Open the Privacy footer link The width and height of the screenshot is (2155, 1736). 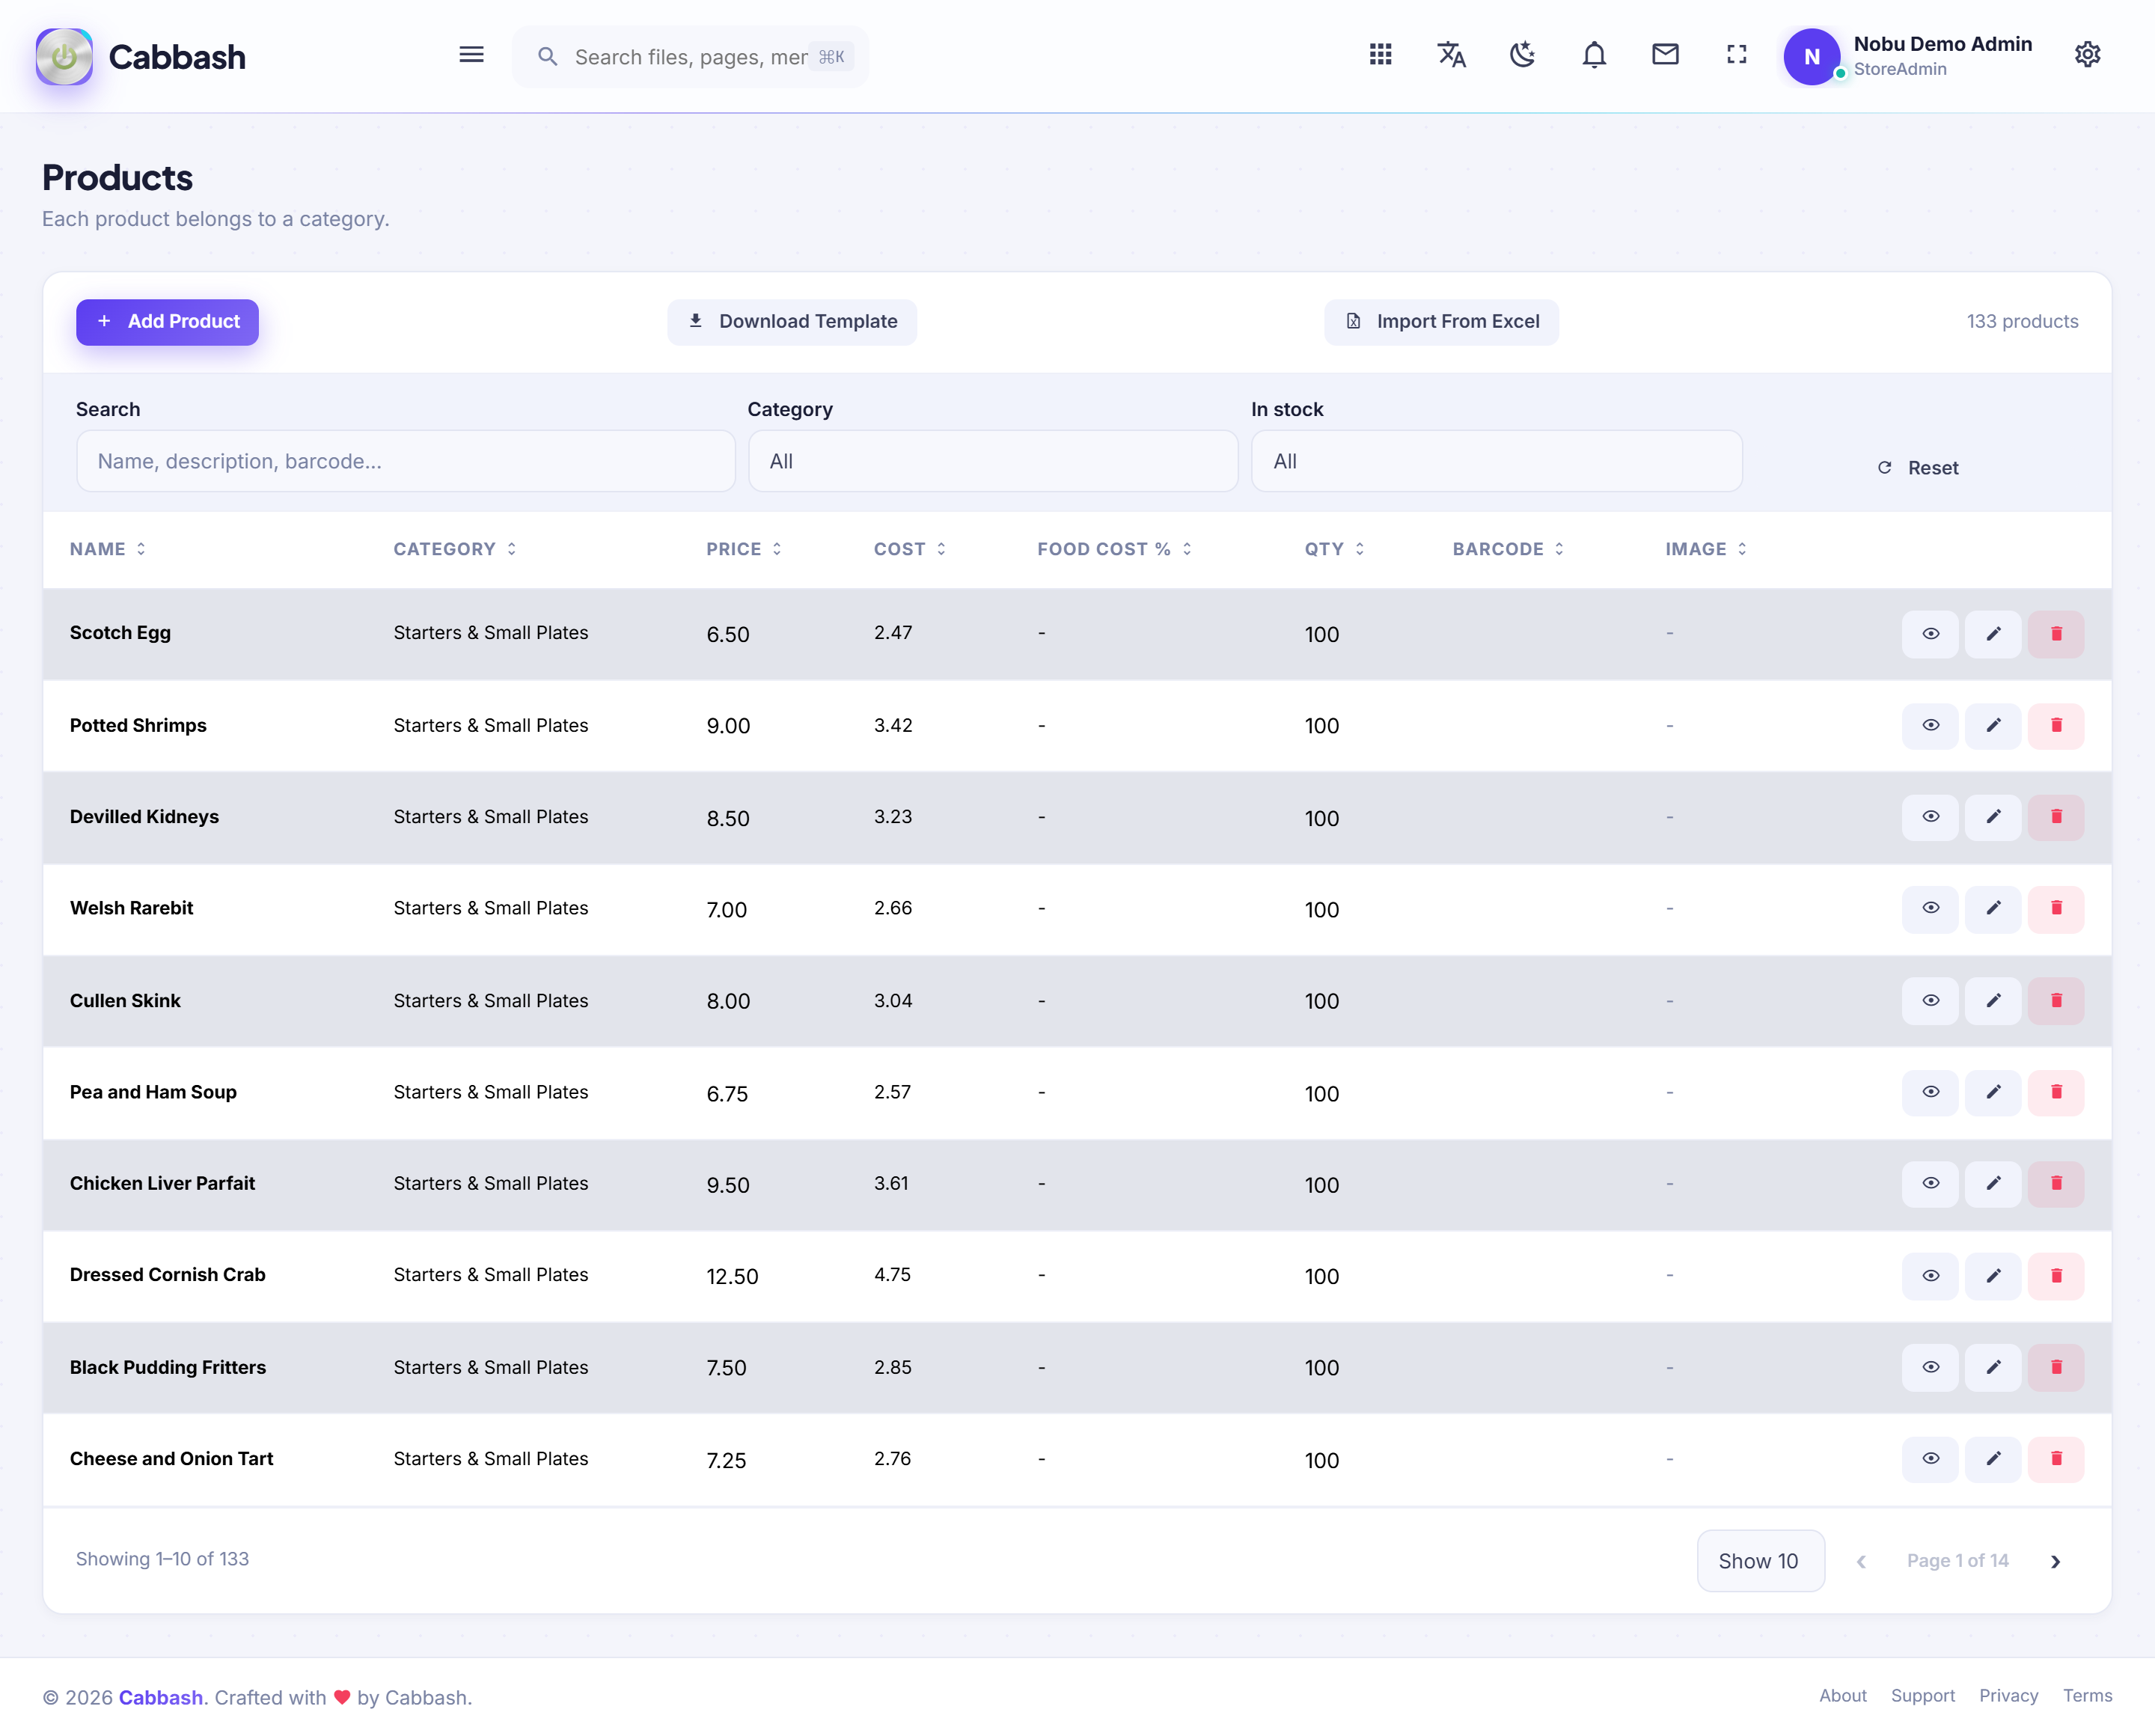pos(2008,1696)
